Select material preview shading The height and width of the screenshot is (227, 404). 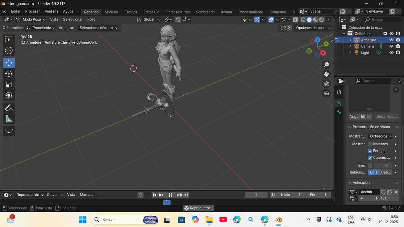coord(315,20)
